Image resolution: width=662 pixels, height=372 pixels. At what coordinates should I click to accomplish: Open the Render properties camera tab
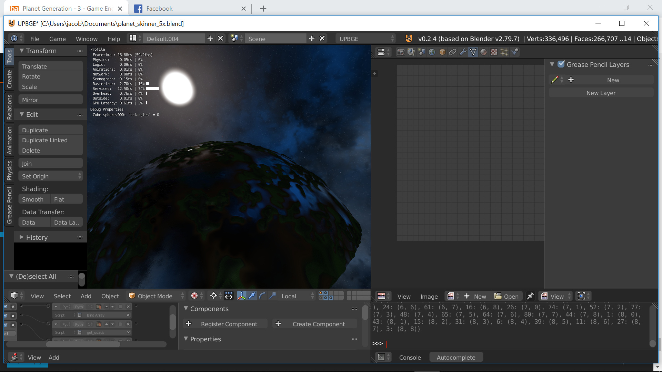[x=401, y=52]
